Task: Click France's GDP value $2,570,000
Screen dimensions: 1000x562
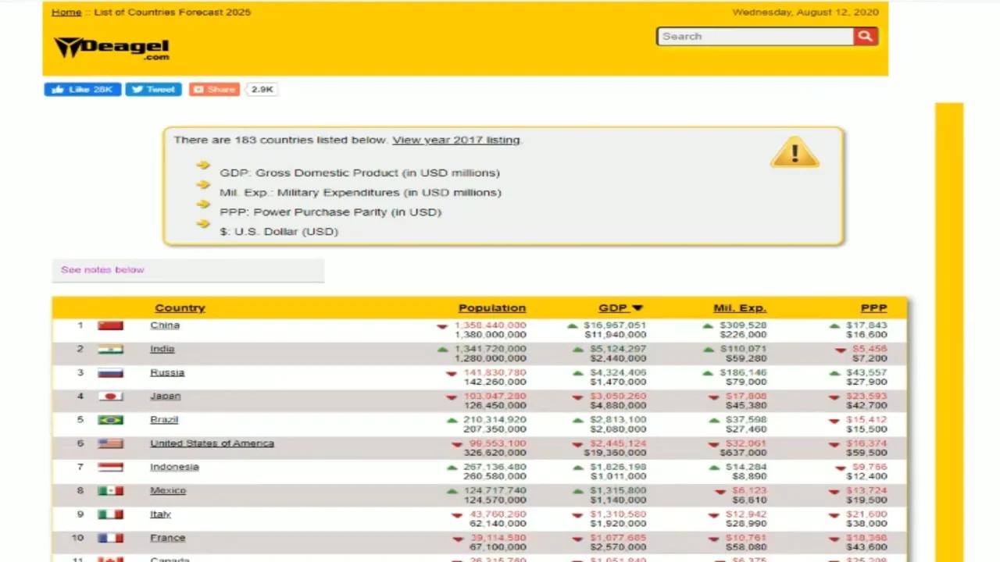Action: [x=618, y=547]
